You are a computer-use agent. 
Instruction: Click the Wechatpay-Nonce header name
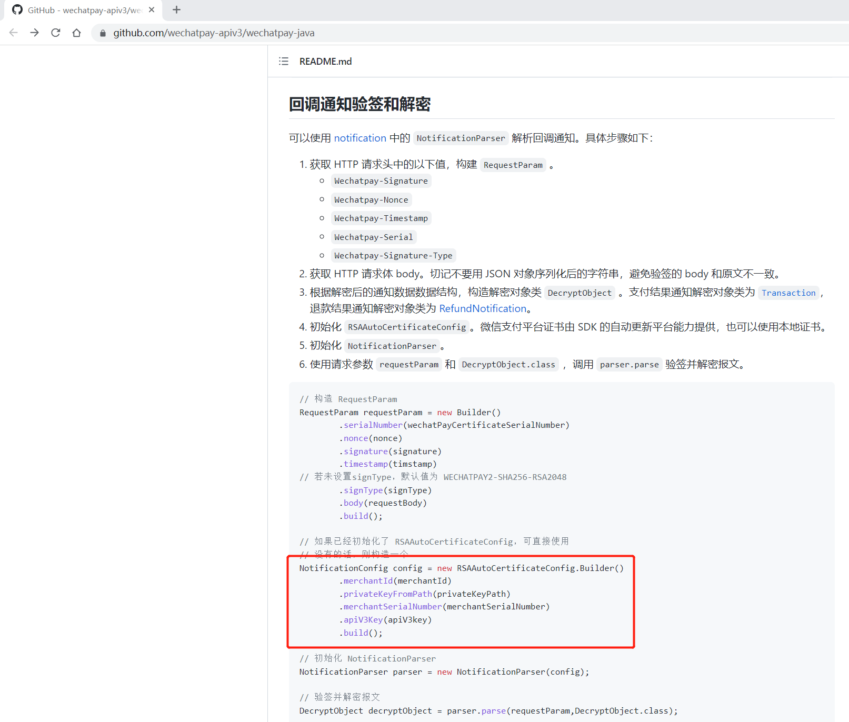tap(371, 200)
